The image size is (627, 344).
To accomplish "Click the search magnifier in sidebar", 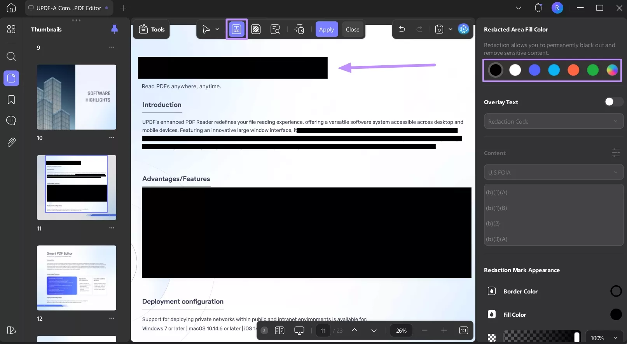I will pos(11,57).
